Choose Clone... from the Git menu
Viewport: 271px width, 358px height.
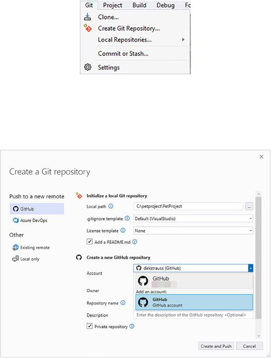135,17
